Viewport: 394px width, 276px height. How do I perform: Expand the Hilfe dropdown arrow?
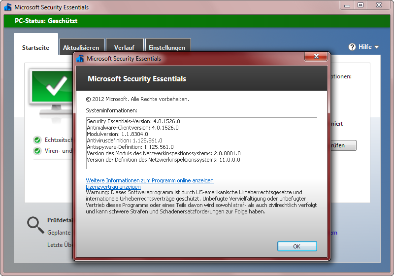(x=376, y=47)
